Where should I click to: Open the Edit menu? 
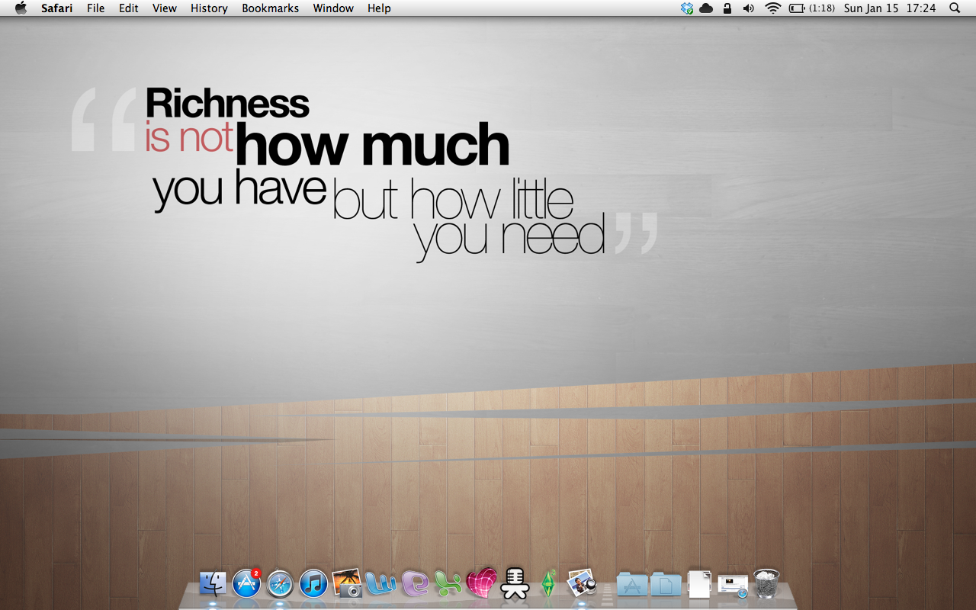pos(128,8)
